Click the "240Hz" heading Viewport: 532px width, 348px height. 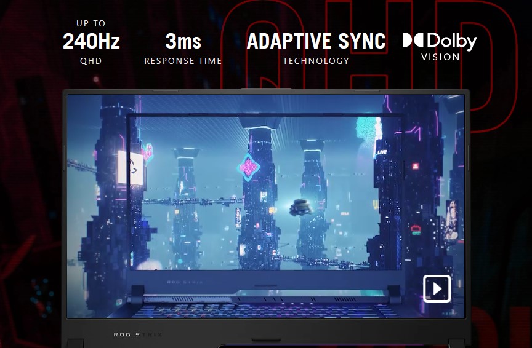[x=91, y=41]
